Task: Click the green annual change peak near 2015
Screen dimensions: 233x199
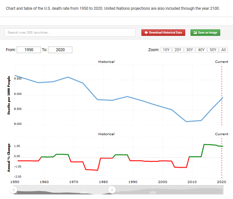Action: tap(206, 144)
